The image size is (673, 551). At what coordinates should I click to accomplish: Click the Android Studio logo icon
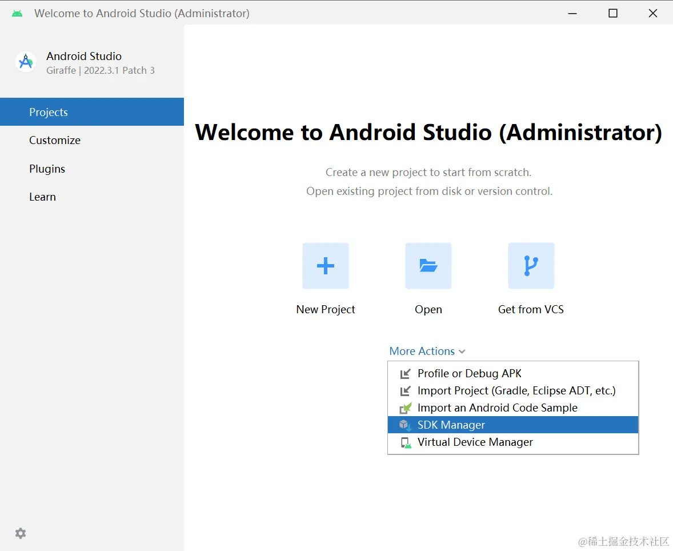point(26,62)
